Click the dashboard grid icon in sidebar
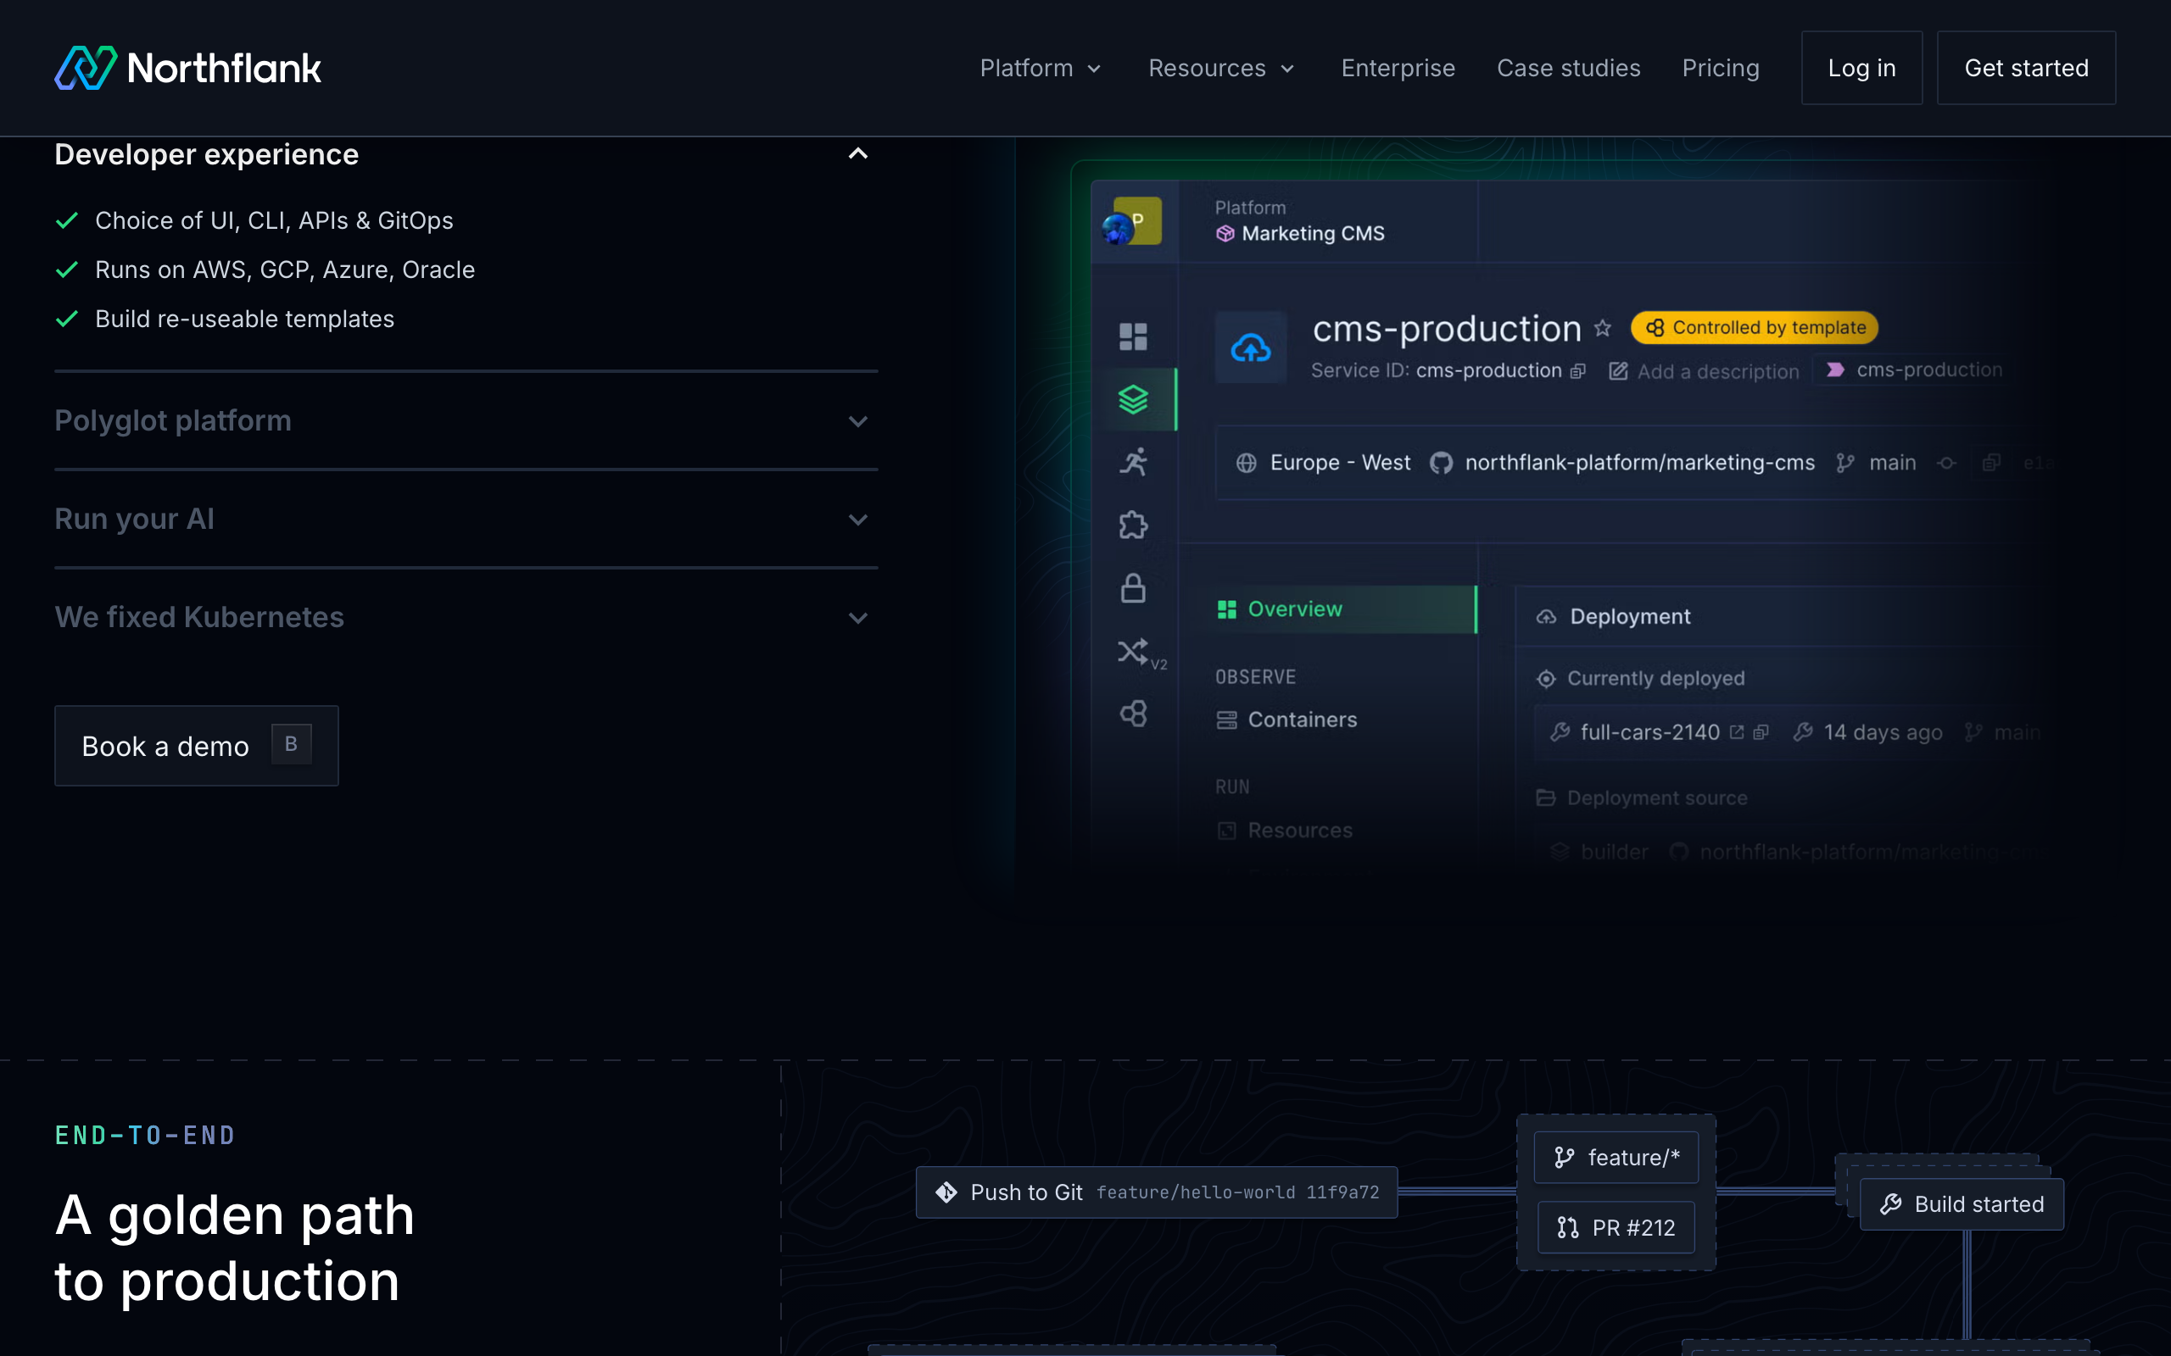This screenshot has width=2171, height=1356. (x=1133, y=336)
